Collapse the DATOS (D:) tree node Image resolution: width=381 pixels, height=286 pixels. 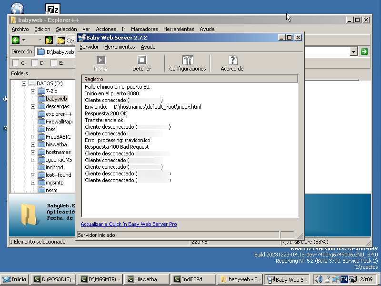[24, 83]
